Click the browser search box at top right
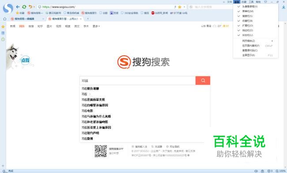 pyautogui.click(x=211, y=7)
